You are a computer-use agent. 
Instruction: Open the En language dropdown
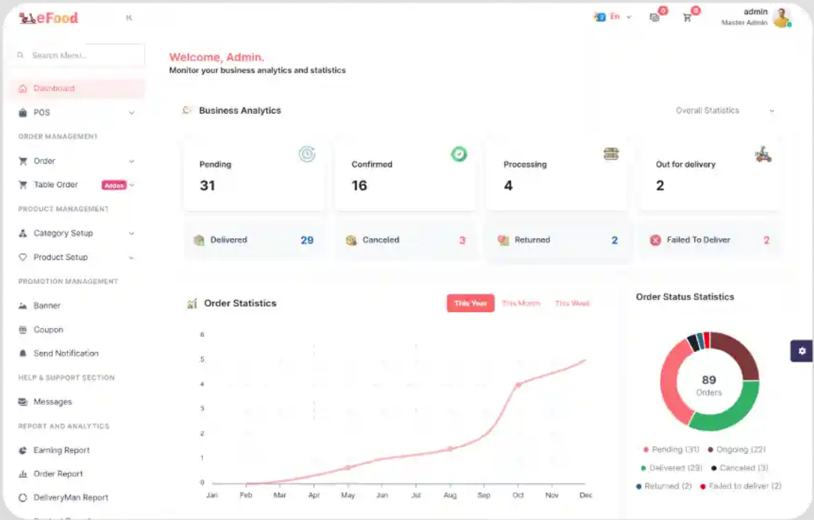click(x=613, y=17)
